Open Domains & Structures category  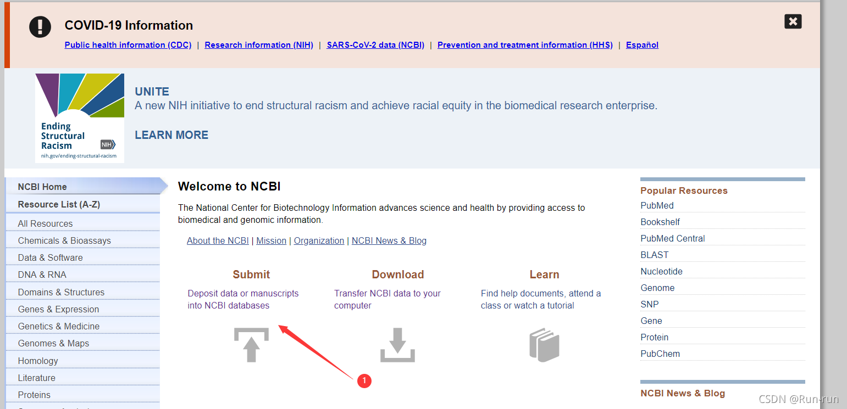tap(82, 292)
